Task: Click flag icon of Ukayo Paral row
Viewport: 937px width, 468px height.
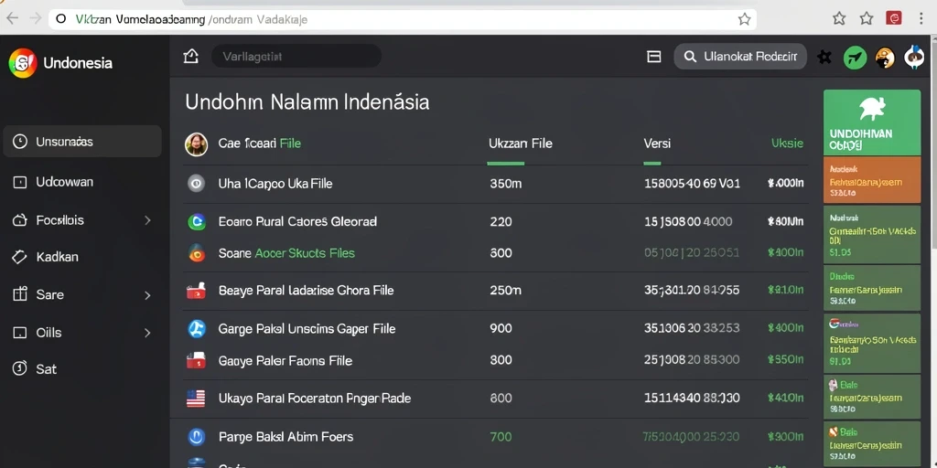Action: click(196, 399)
